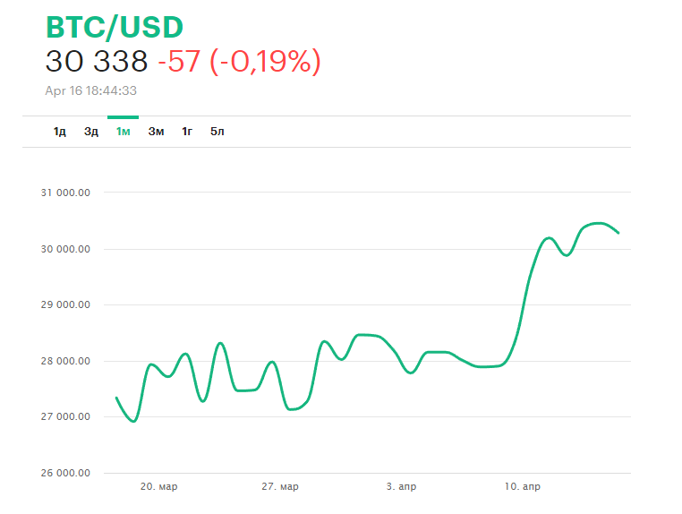The height and width of the screenshot is (514, 682).
Task: Click the 30 000.00 y-axis label
Action: [x=67, y=249]
